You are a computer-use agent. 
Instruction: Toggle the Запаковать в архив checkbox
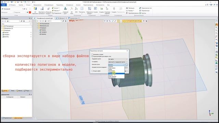[92, 54]
